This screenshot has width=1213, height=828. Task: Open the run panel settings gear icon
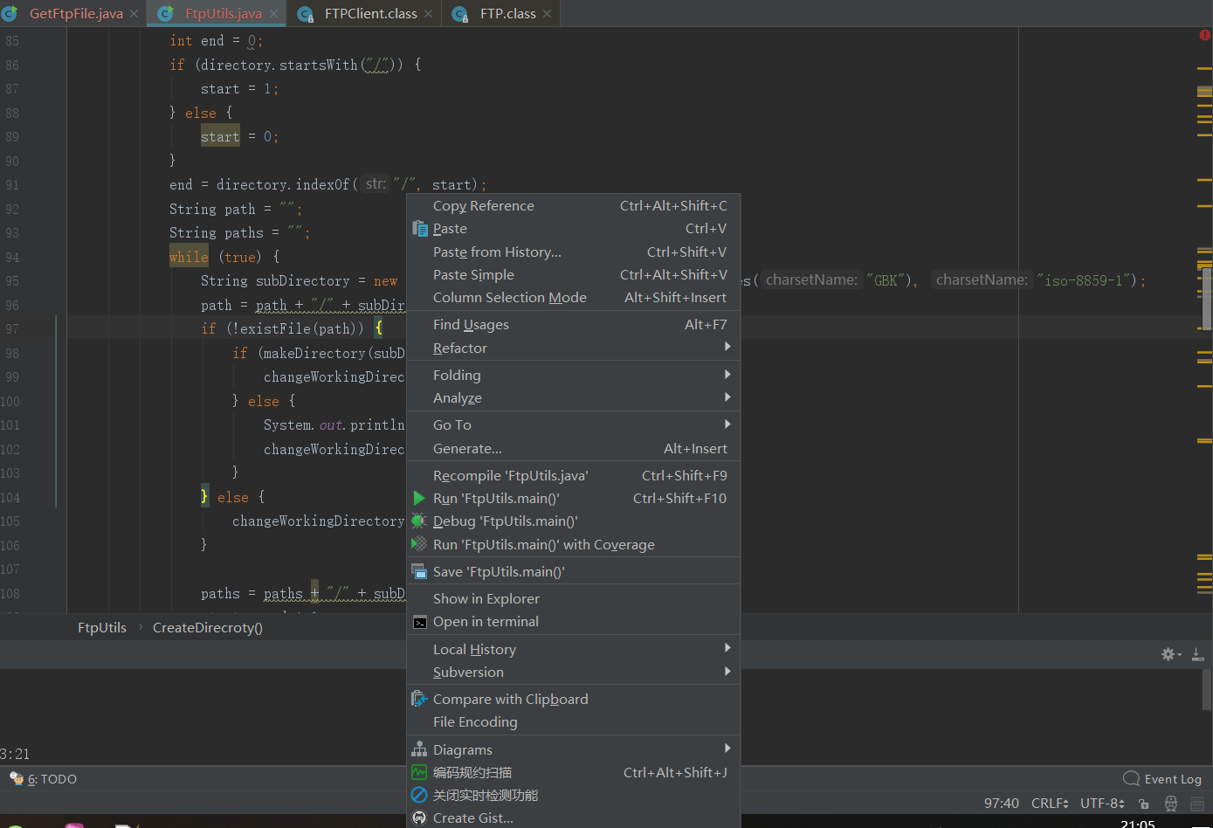(x=1168, y=653)
